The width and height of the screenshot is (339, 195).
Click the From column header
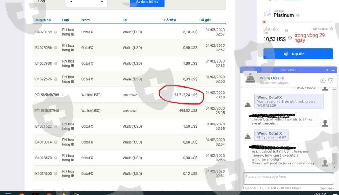click(x=85, y=20)
